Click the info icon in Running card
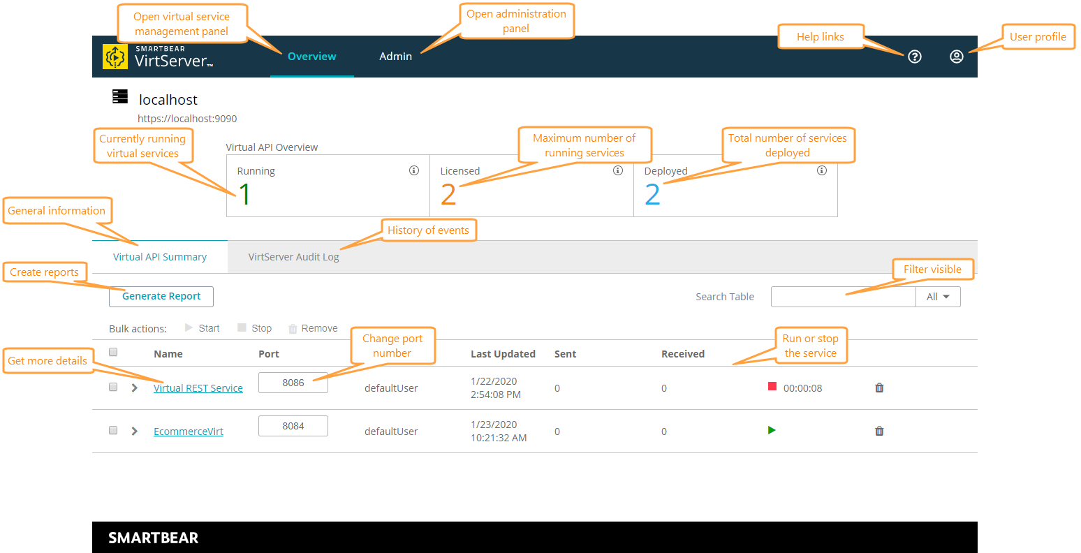The image size is (1081, 553). [x=414, y=170]
